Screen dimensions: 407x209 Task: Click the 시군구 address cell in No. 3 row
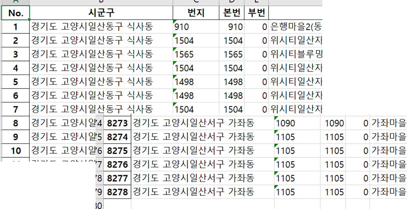coord(101,54)
